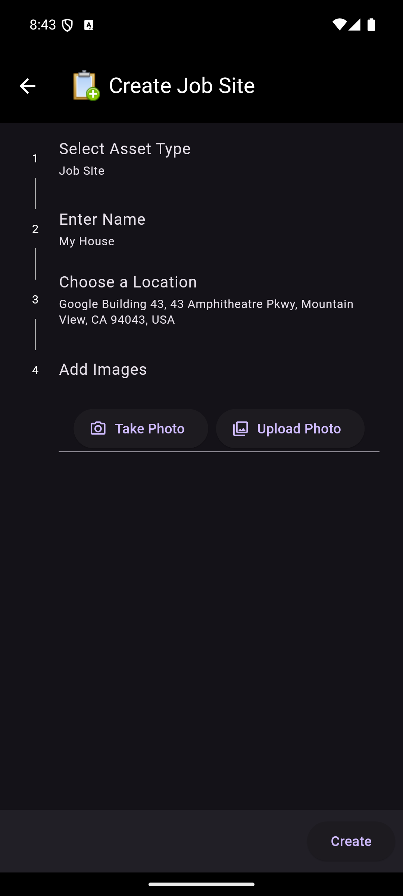Tap the camera icon in Take Photo
This screenshot has height=896, width=403.
pyautogui.click(x=98, y=428)
